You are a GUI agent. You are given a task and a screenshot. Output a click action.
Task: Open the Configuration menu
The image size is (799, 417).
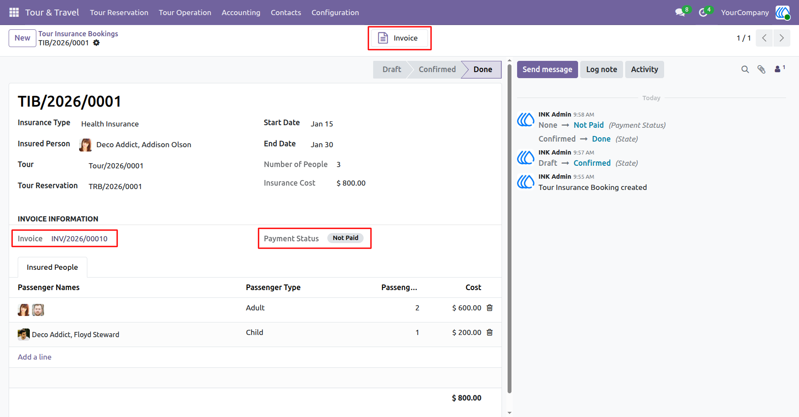tap(335, 13)
